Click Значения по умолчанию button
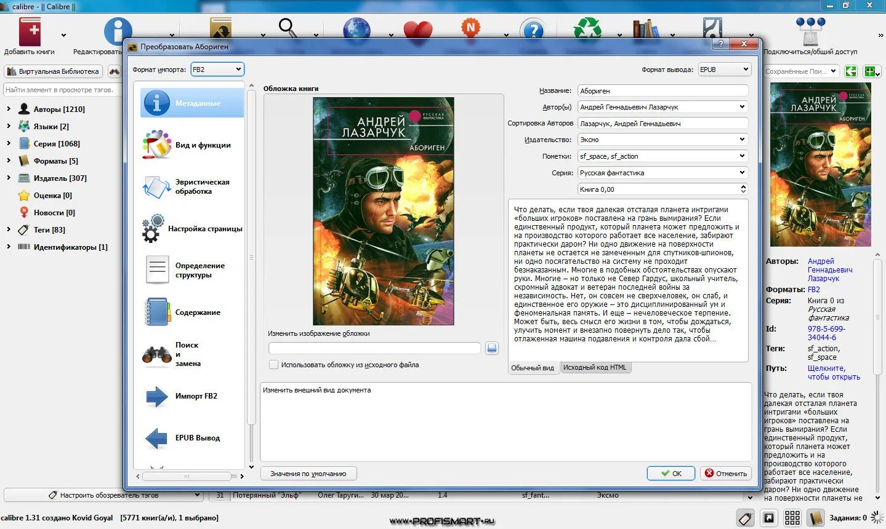This screenshot has height=529, width=886. coord(308,474)
